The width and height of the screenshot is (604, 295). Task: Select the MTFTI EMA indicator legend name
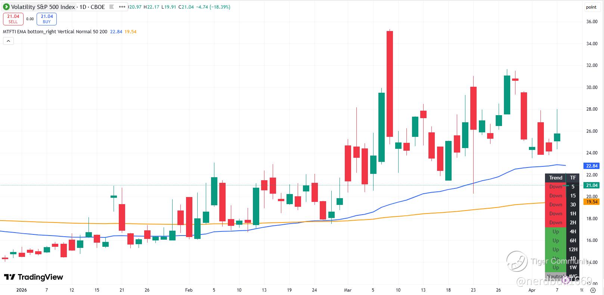click(55, 32)
